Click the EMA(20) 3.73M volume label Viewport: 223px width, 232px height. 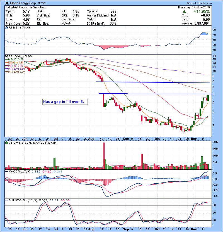coord(45,143)
